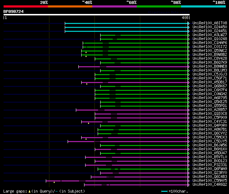Click the UniRef100_Q6C4B3 label
Viewport: 229px width, 194px height.
tap(210, 177)
